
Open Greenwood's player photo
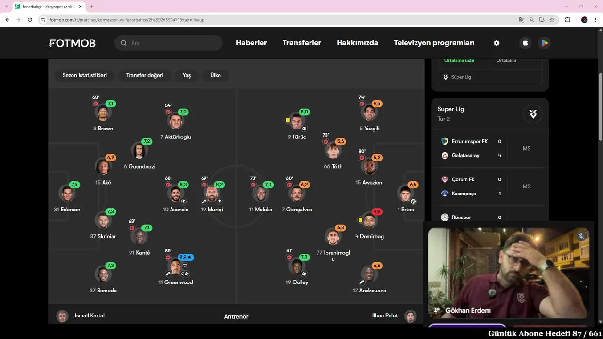coord(176,267)
